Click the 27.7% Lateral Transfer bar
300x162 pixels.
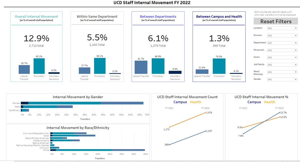(84, 71)
